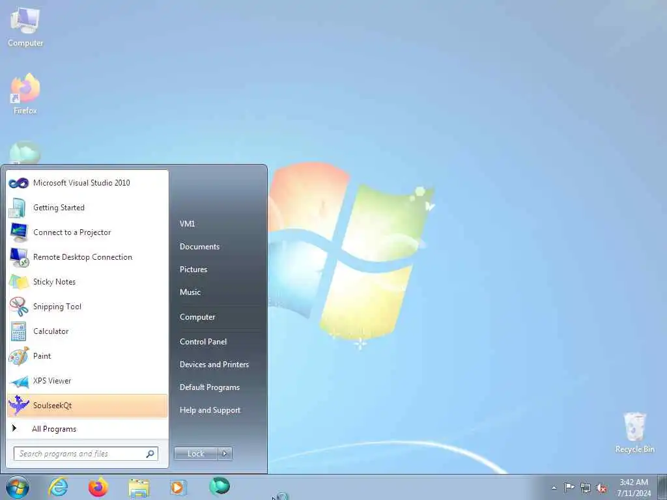667x500 pixels.
Task: Open Windows Explorer folder in taskbar
Action: pyautogui.click(x=139, y=488)
